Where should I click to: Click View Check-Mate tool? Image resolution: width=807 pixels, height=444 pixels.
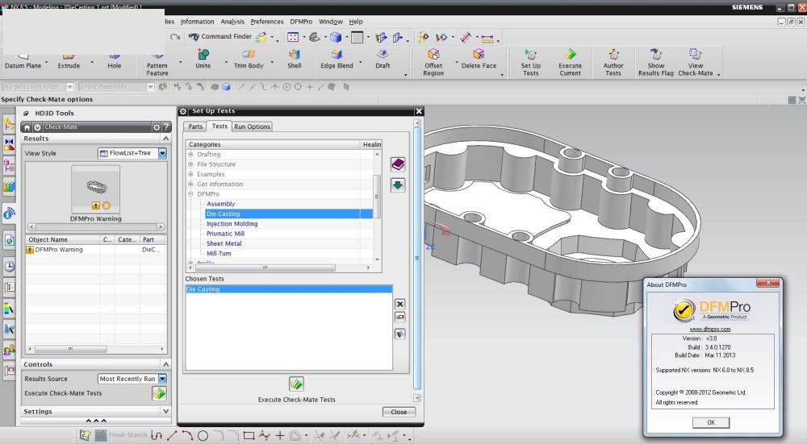[696, 62]
